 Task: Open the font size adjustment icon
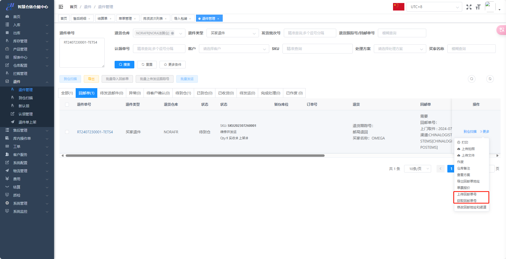[x=478, y=7]
